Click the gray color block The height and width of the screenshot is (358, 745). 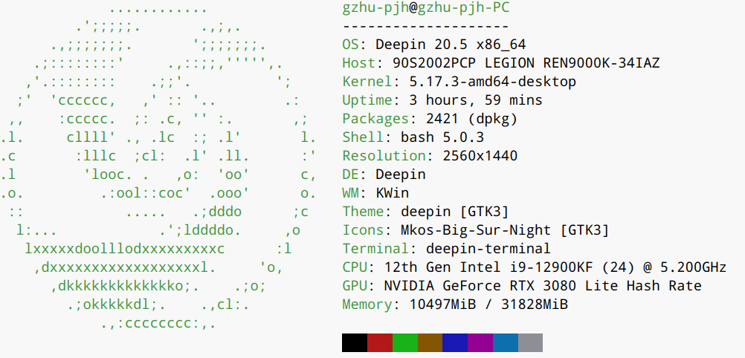(x=530, y=343)
